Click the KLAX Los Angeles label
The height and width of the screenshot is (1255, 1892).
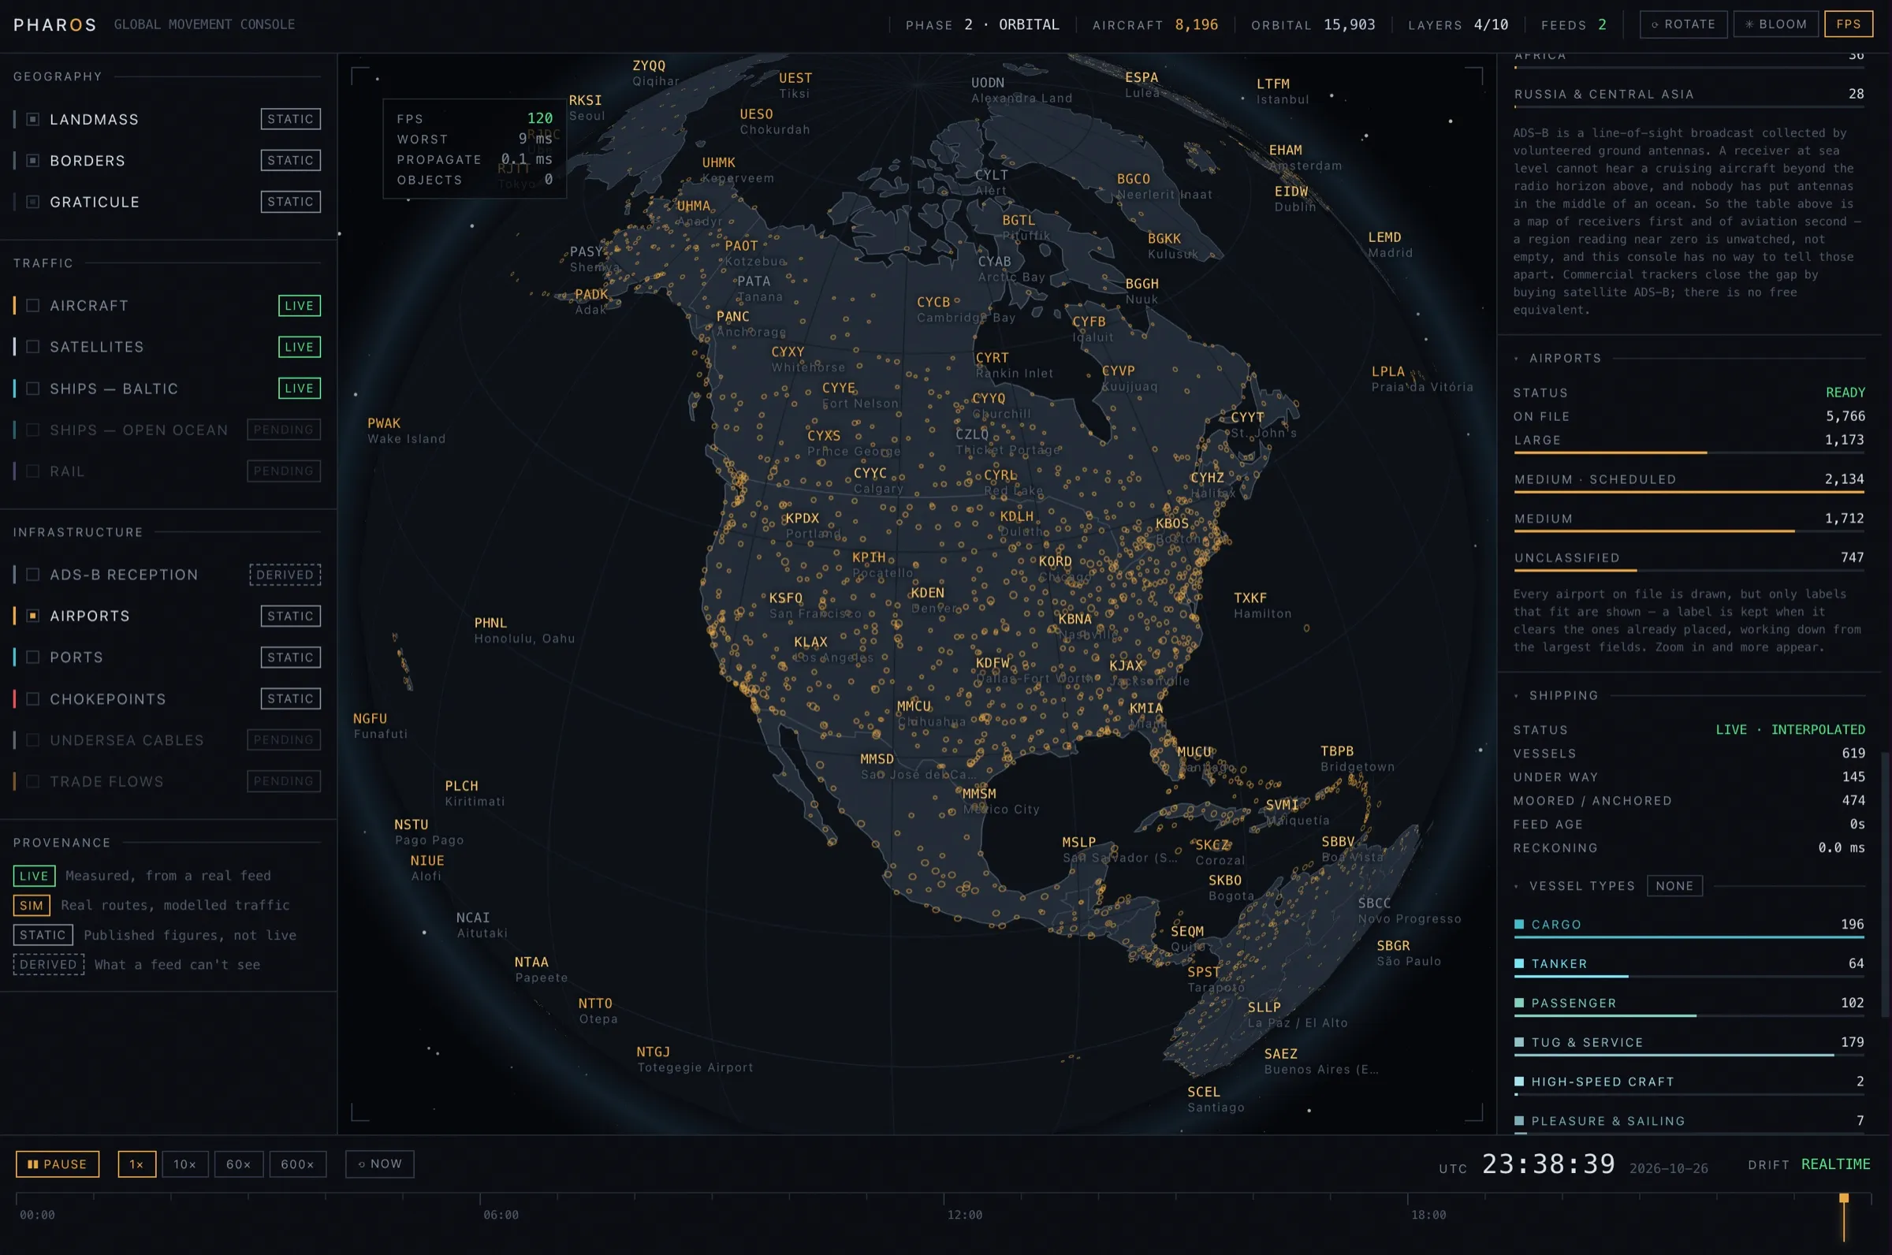point(833,650)
